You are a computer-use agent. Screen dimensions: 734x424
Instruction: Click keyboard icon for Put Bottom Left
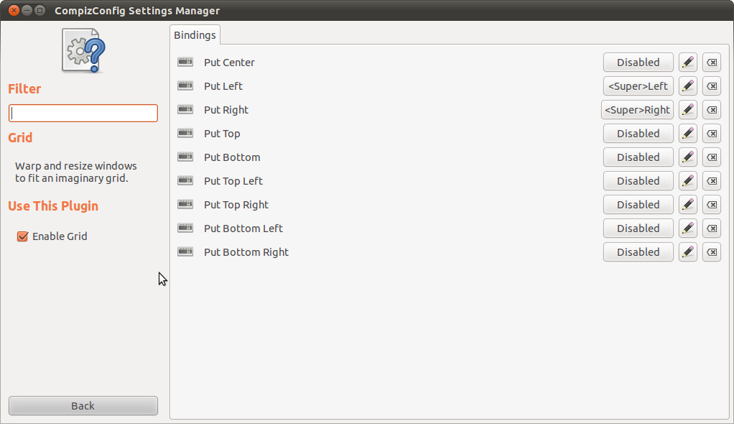[x=185, y=228]
